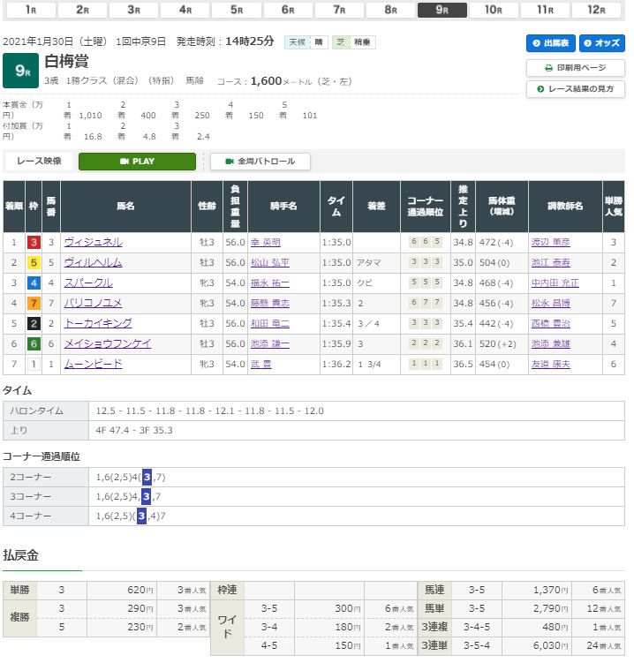634x663 pixels.
Task: Open the 印刷用ページ printer-friendly page
Action: [575, 67]
